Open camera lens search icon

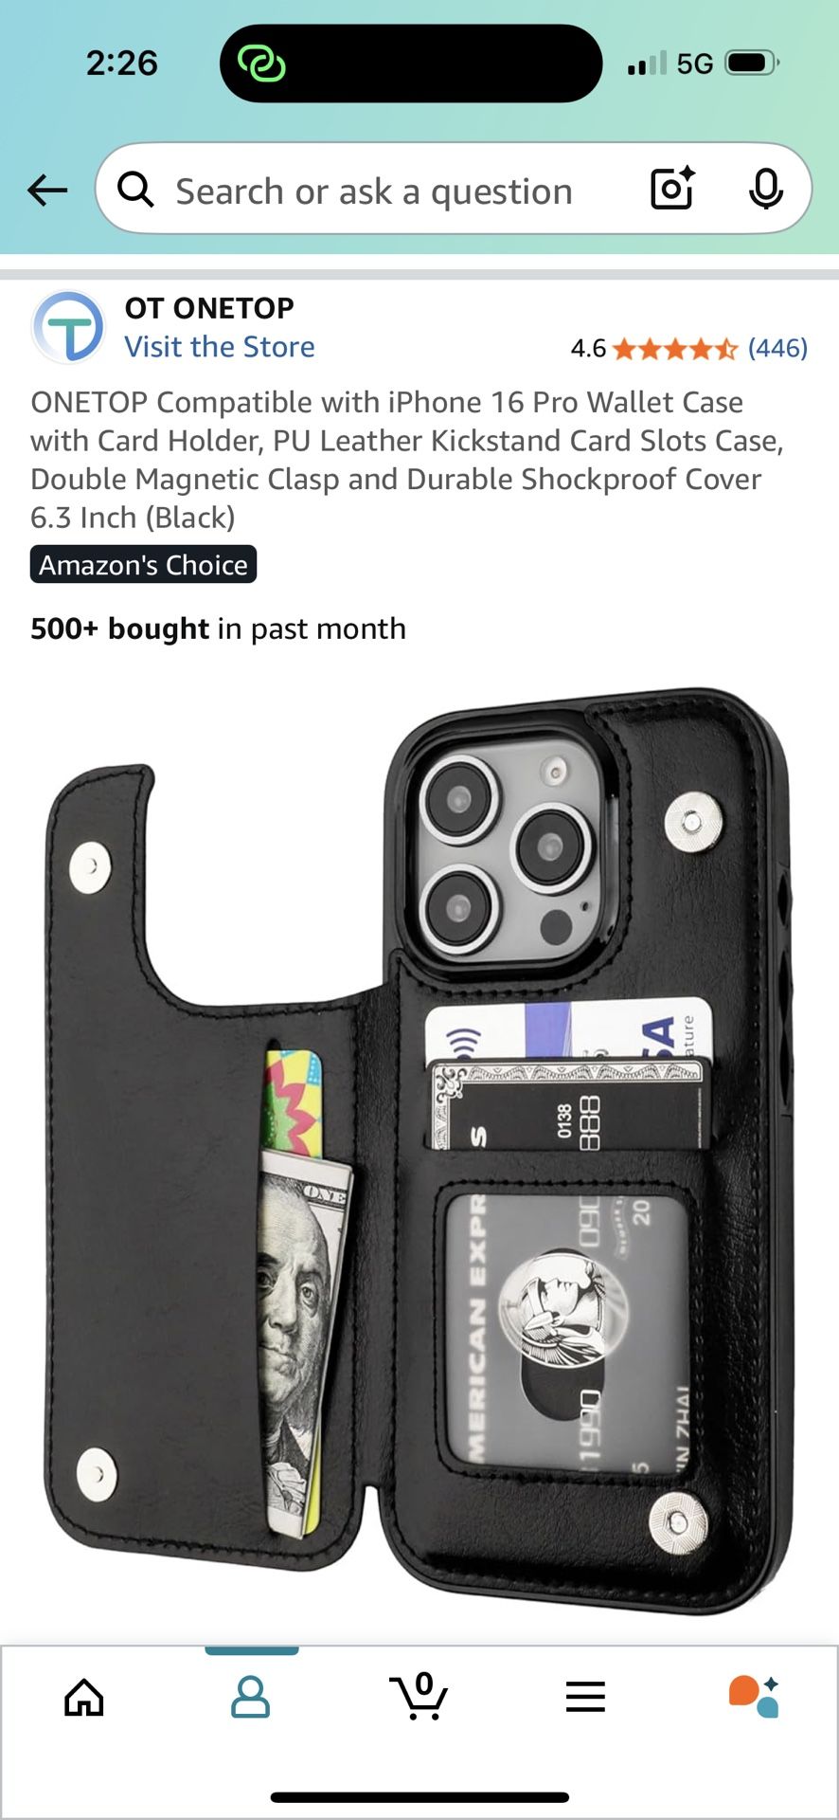click(672, 188)
